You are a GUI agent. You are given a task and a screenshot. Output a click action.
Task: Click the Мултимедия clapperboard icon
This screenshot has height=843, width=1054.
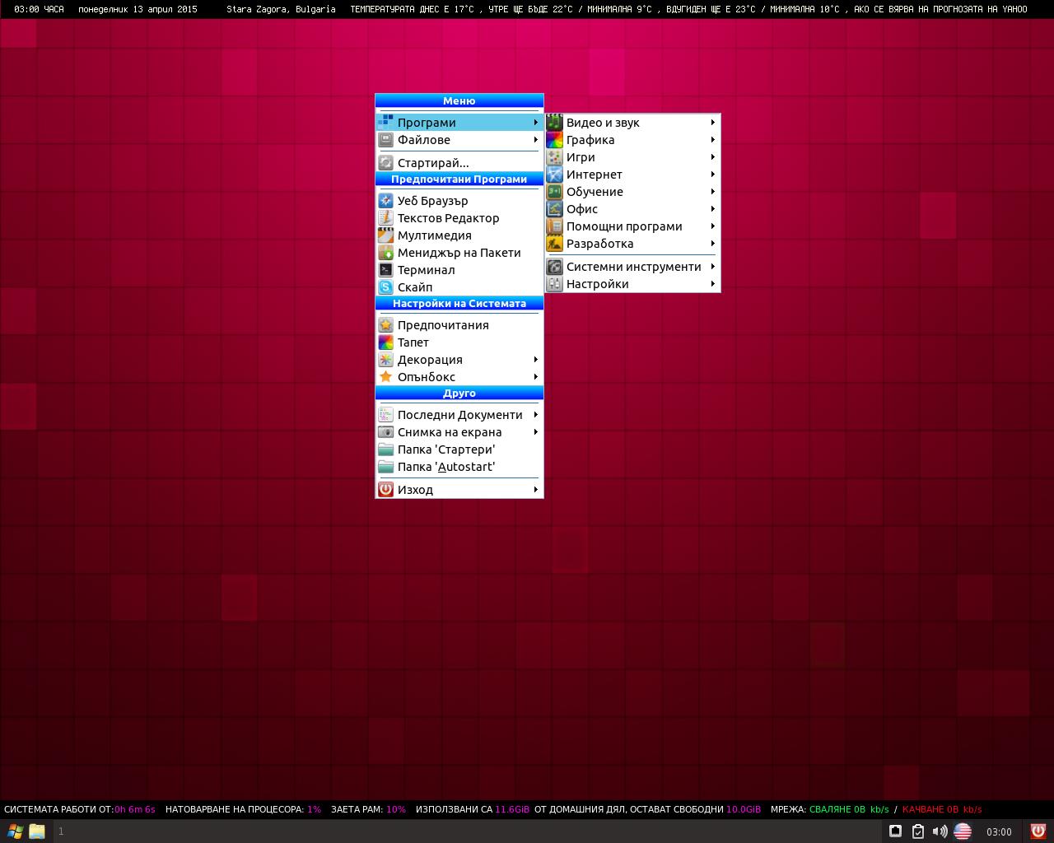pos(385,235)
